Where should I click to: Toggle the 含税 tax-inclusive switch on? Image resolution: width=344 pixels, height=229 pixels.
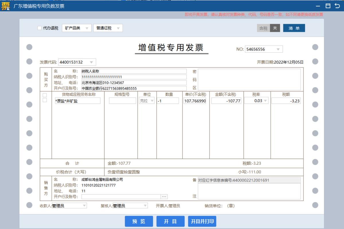[263, 28]
